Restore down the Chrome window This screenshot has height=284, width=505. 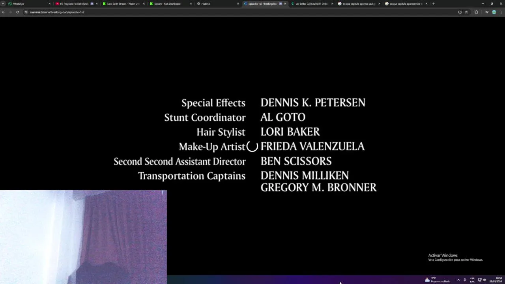click(x=492, y=4)
